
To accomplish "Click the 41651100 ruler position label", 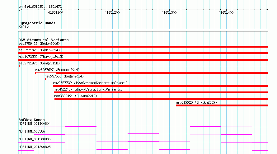I will click(55, 12).
